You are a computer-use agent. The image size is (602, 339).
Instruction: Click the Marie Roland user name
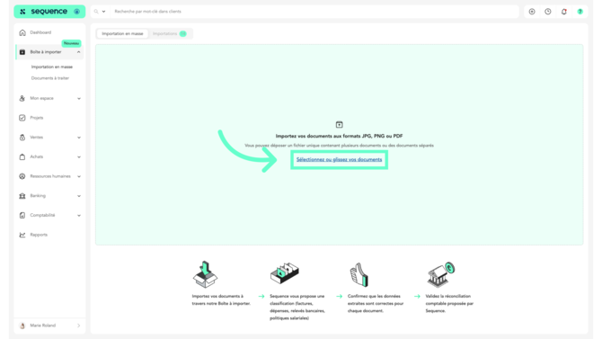tap(42, 326)
